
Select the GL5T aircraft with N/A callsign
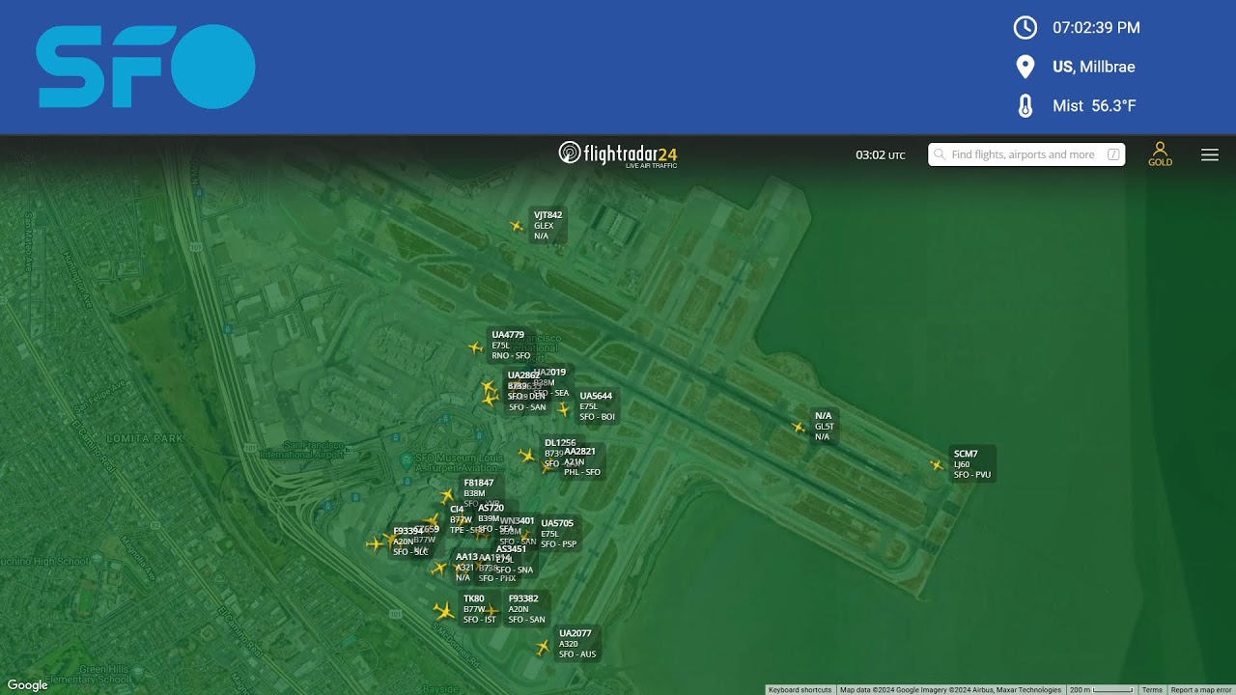[x=799, y=427]
